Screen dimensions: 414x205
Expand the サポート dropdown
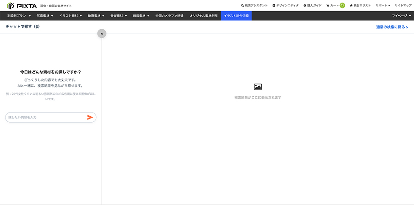tap(383, 6)
